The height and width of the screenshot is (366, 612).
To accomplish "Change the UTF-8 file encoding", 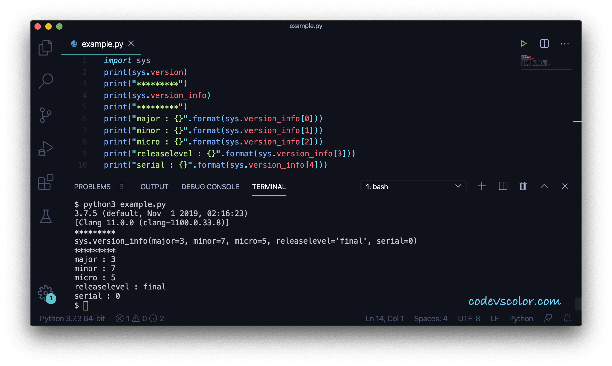I will tap(469, 319).
